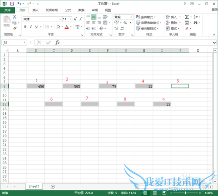Open the File tab
The image size is (218, 196).
(7, 10)
